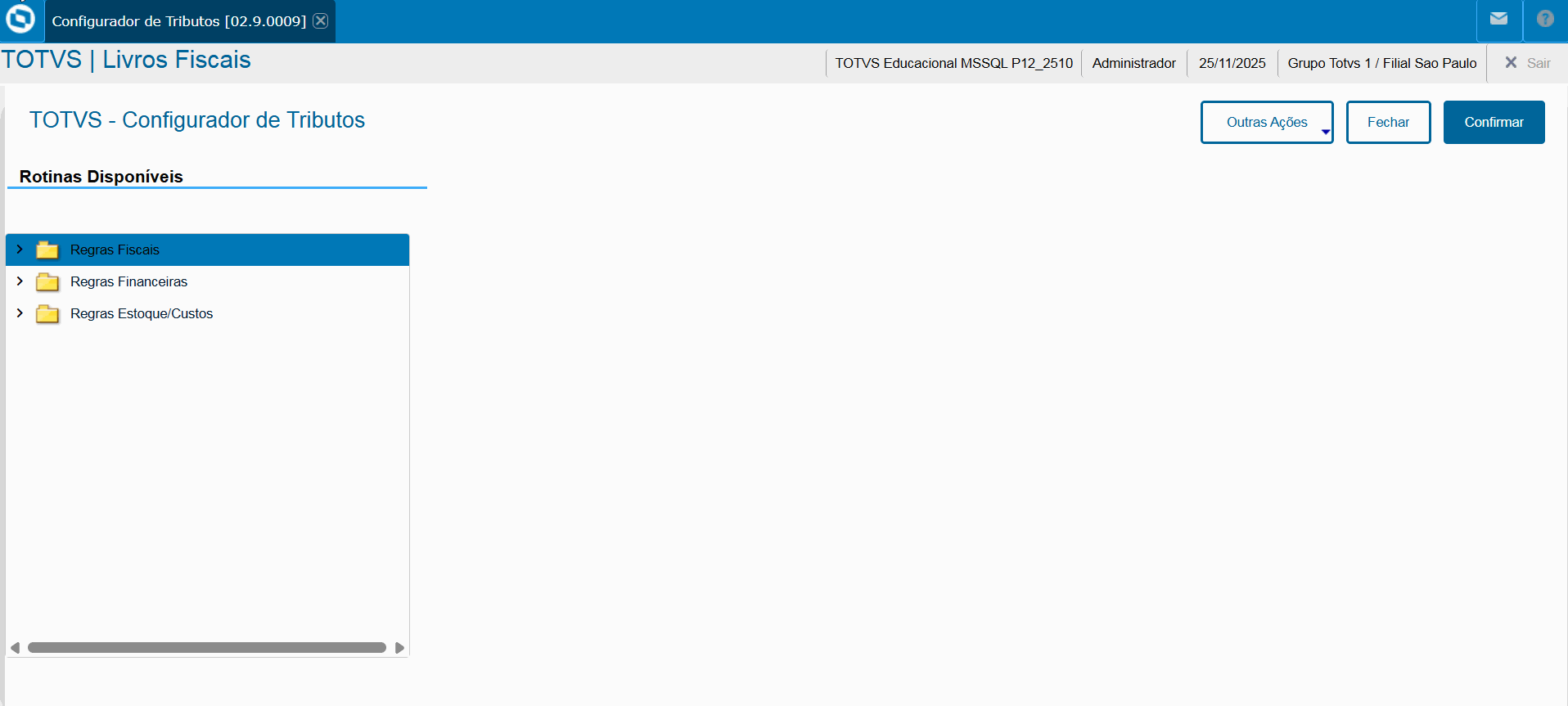The height and width of the screenshot is (706, 1568).
Task: Click the Fechar button
Action: [1388, 122]
